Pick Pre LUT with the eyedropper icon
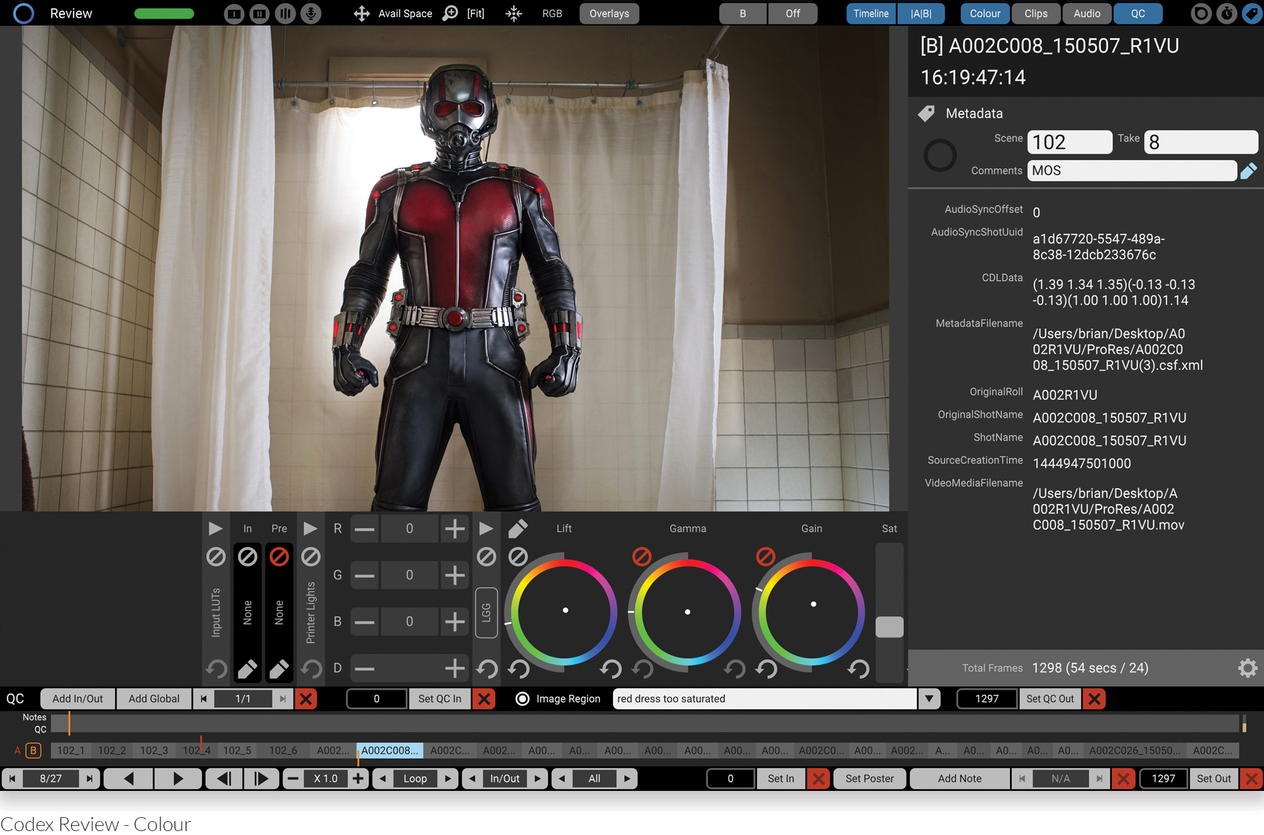 tap(279, 669)
